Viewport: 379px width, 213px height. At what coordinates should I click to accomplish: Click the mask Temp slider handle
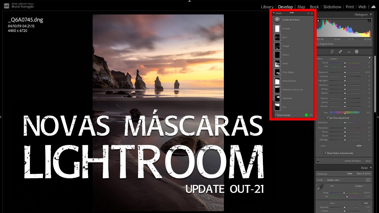pyautogui.click(x=345, y=63)
